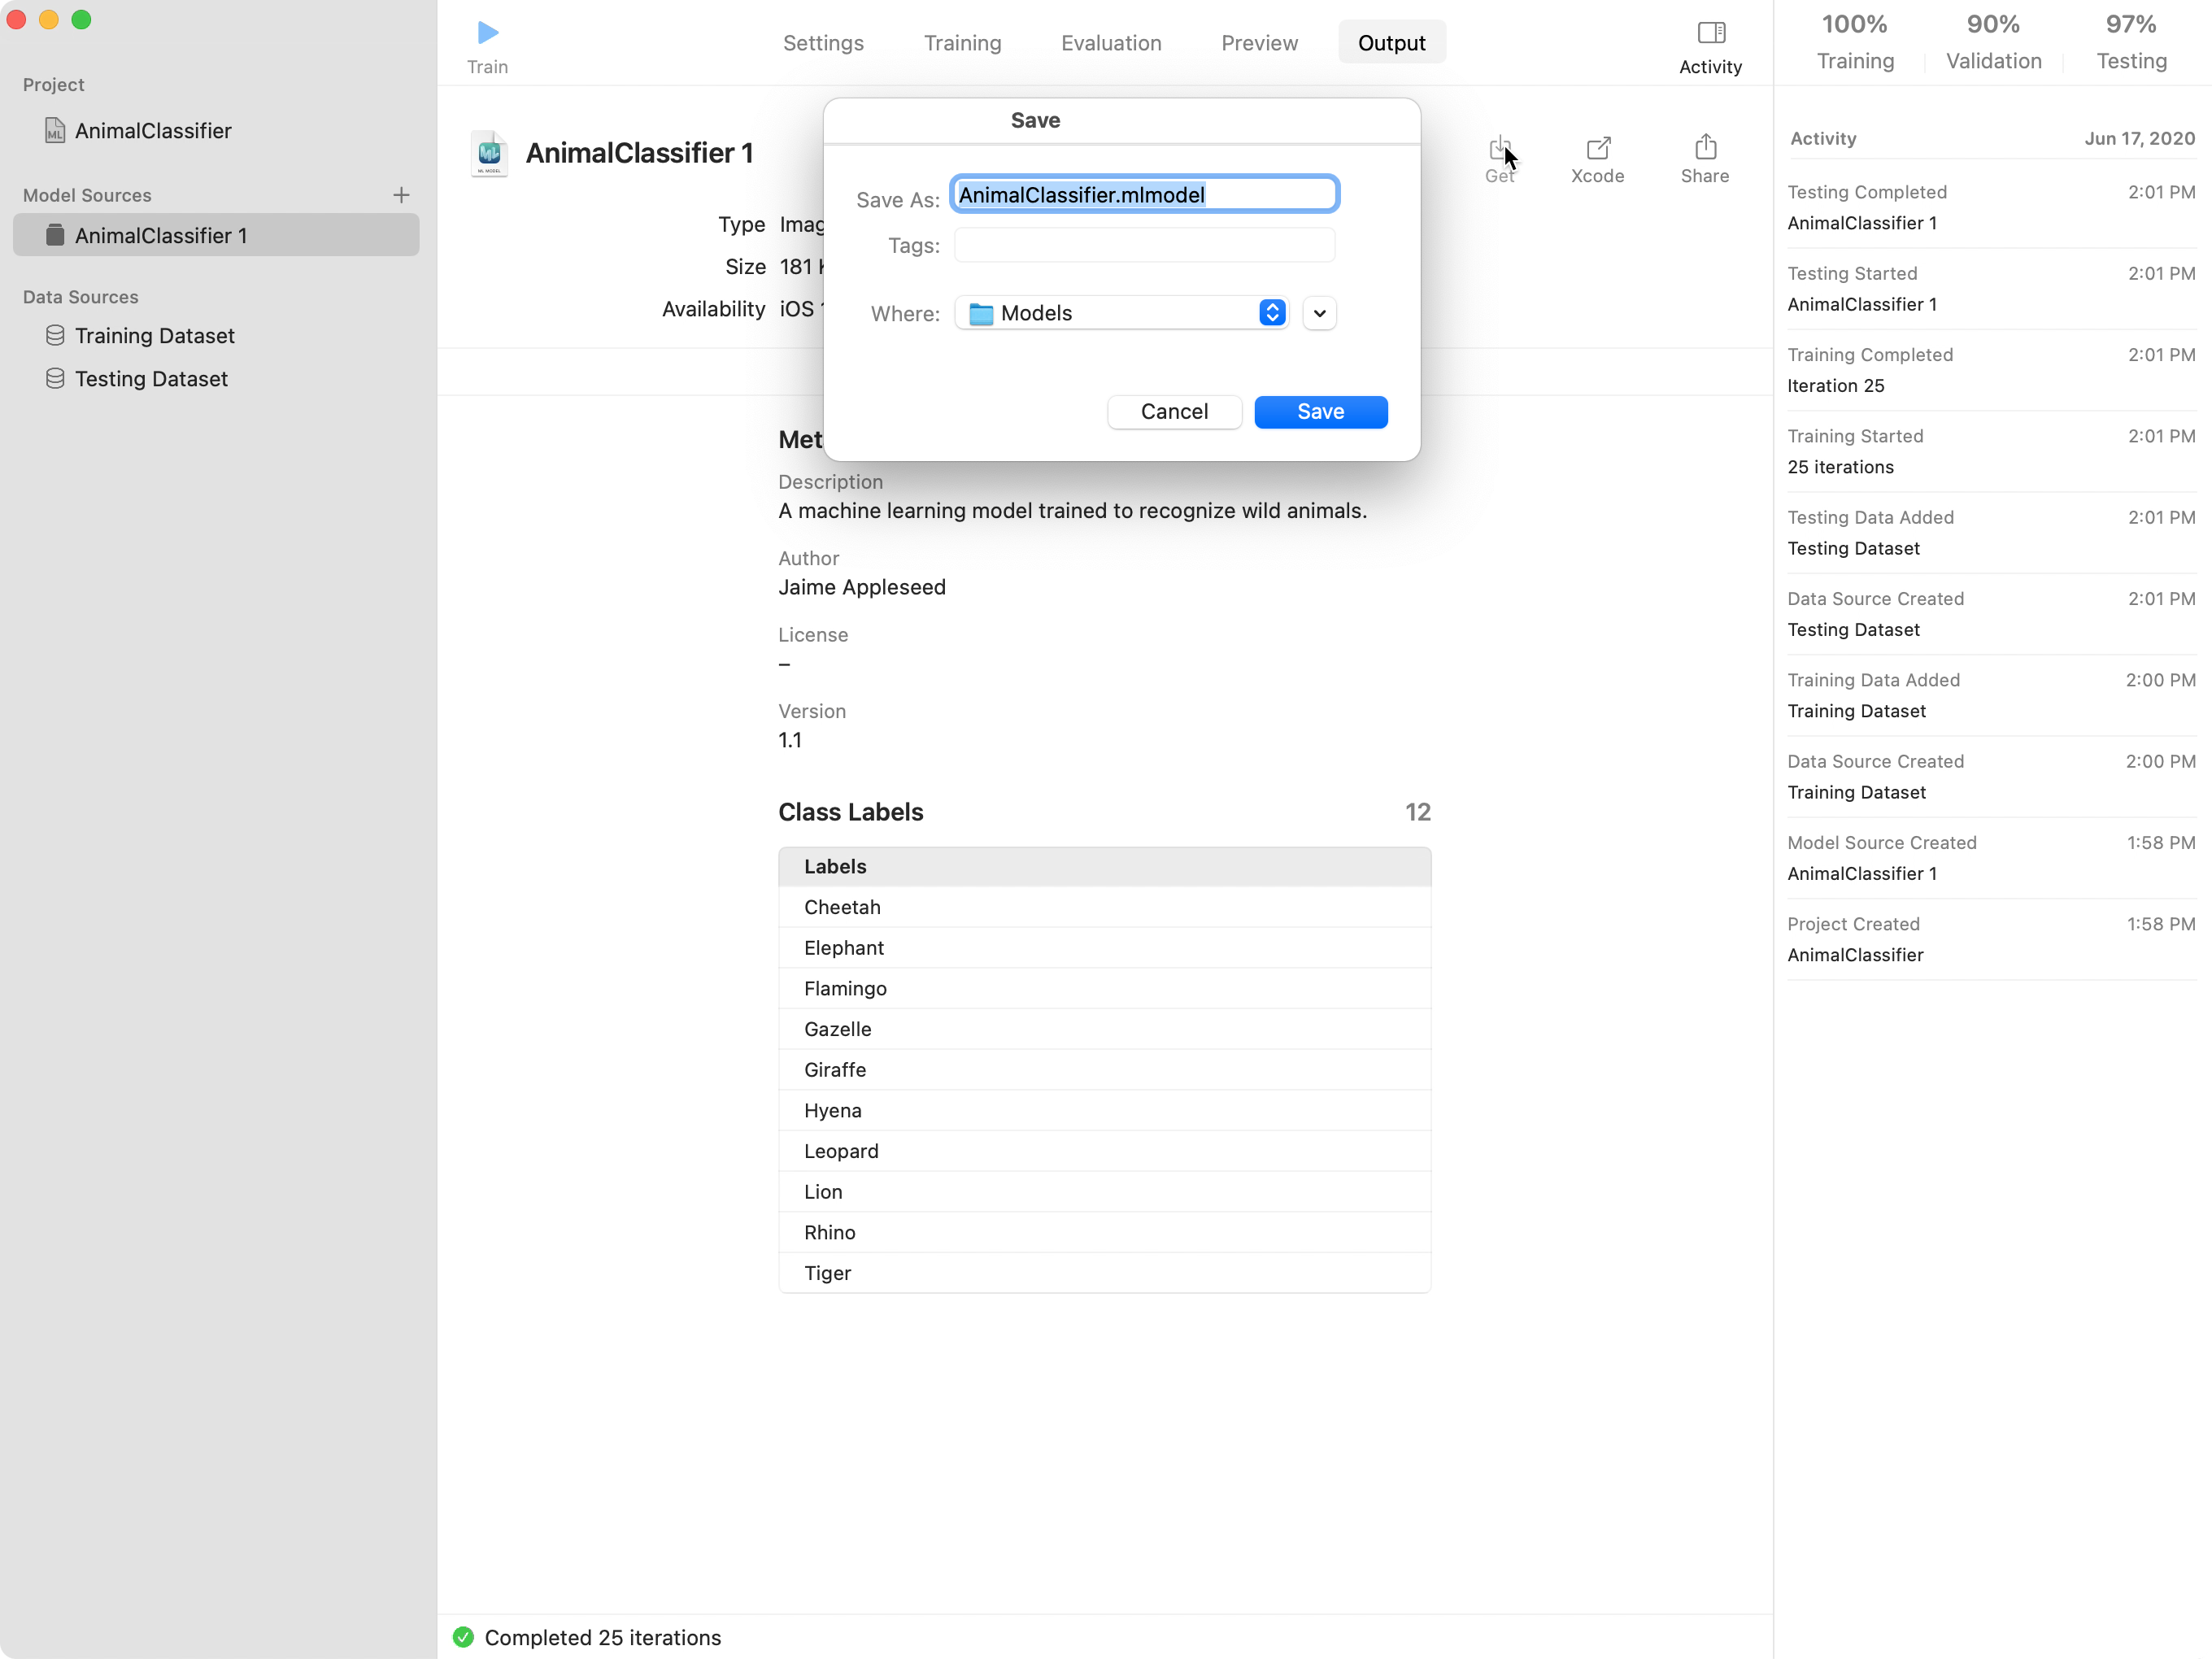Select AnimalClassifier 1 under Model Sources
This screenshot has width=2212, height=1659.
161,235
